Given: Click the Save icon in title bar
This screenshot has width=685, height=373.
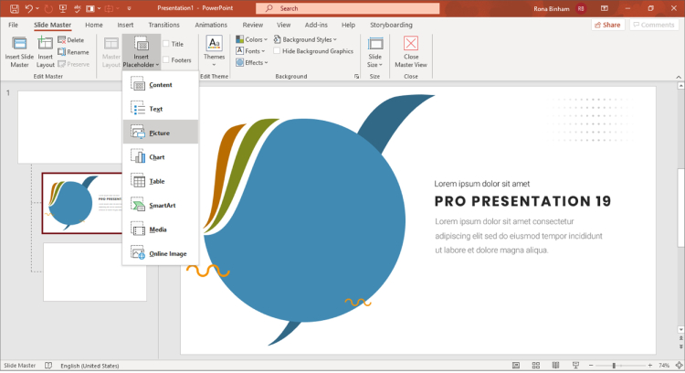Looking at the screenshot, I should [15, 8].
